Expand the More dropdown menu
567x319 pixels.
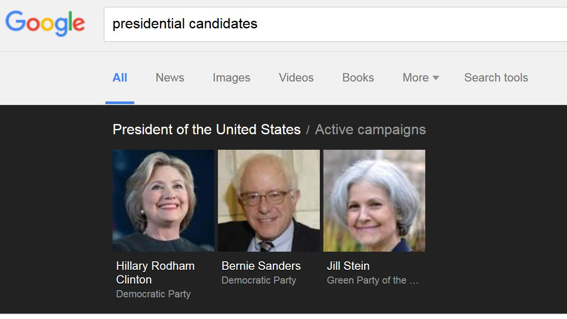(x=420, y=78)
